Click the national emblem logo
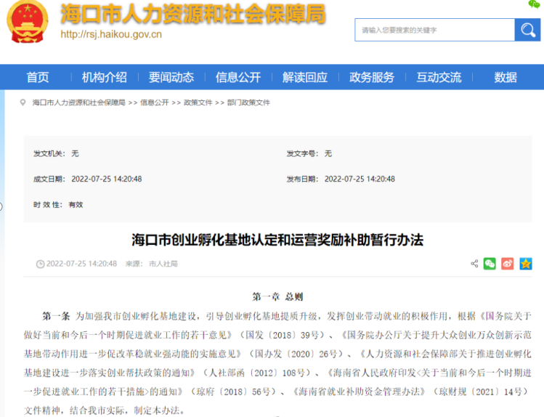544x417 pixels. [28, 22]
